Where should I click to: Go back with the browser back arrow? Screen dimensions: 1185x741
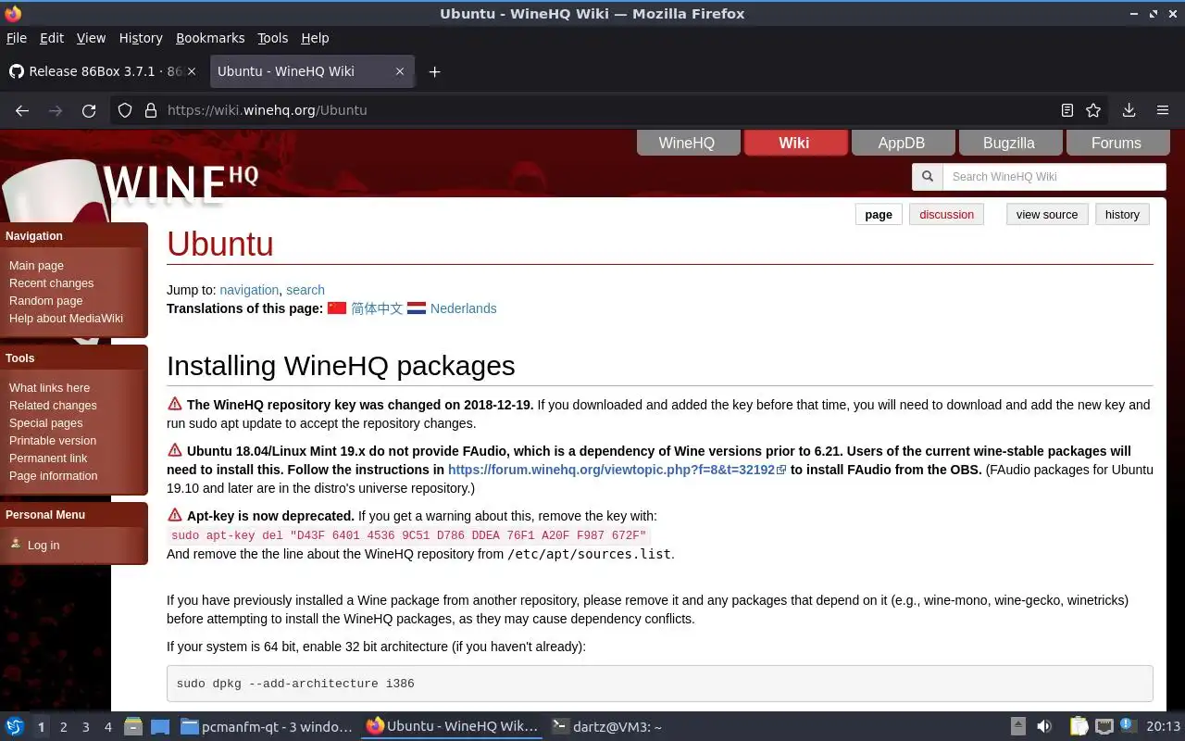(22, 110)
